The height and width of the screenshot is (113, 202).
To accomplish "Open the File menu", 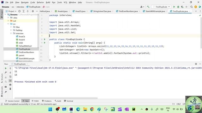I will click(7, 2).
